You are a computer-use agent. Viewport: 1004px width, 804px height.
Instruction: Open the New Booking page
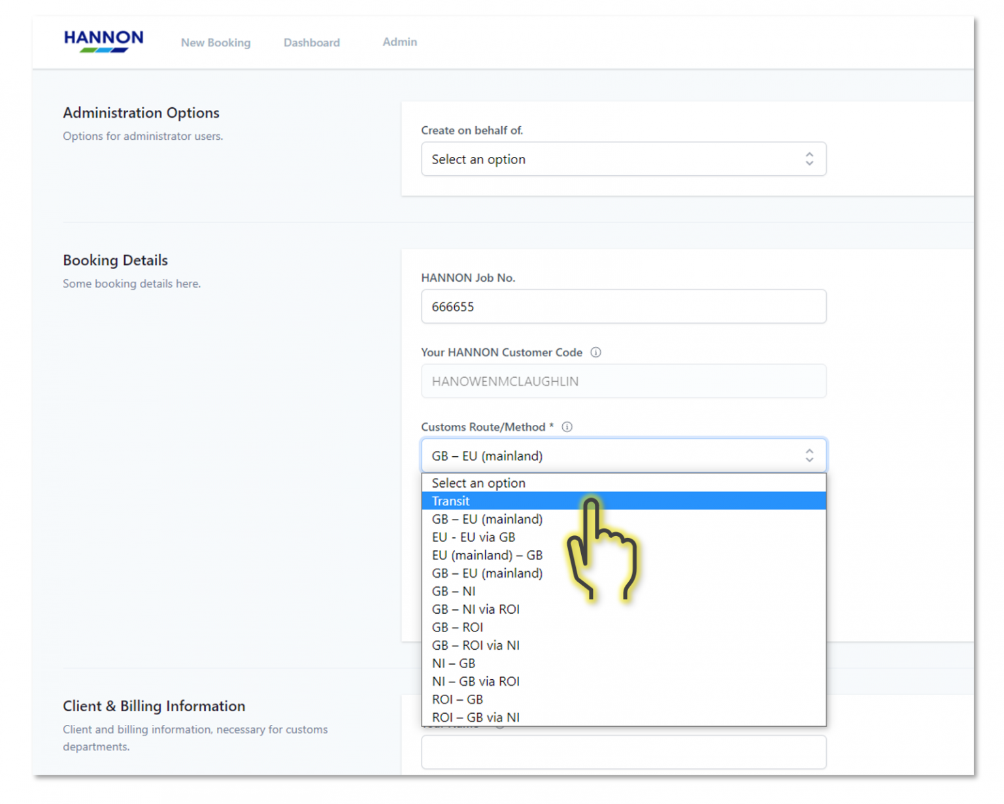[x=216, y=42]
